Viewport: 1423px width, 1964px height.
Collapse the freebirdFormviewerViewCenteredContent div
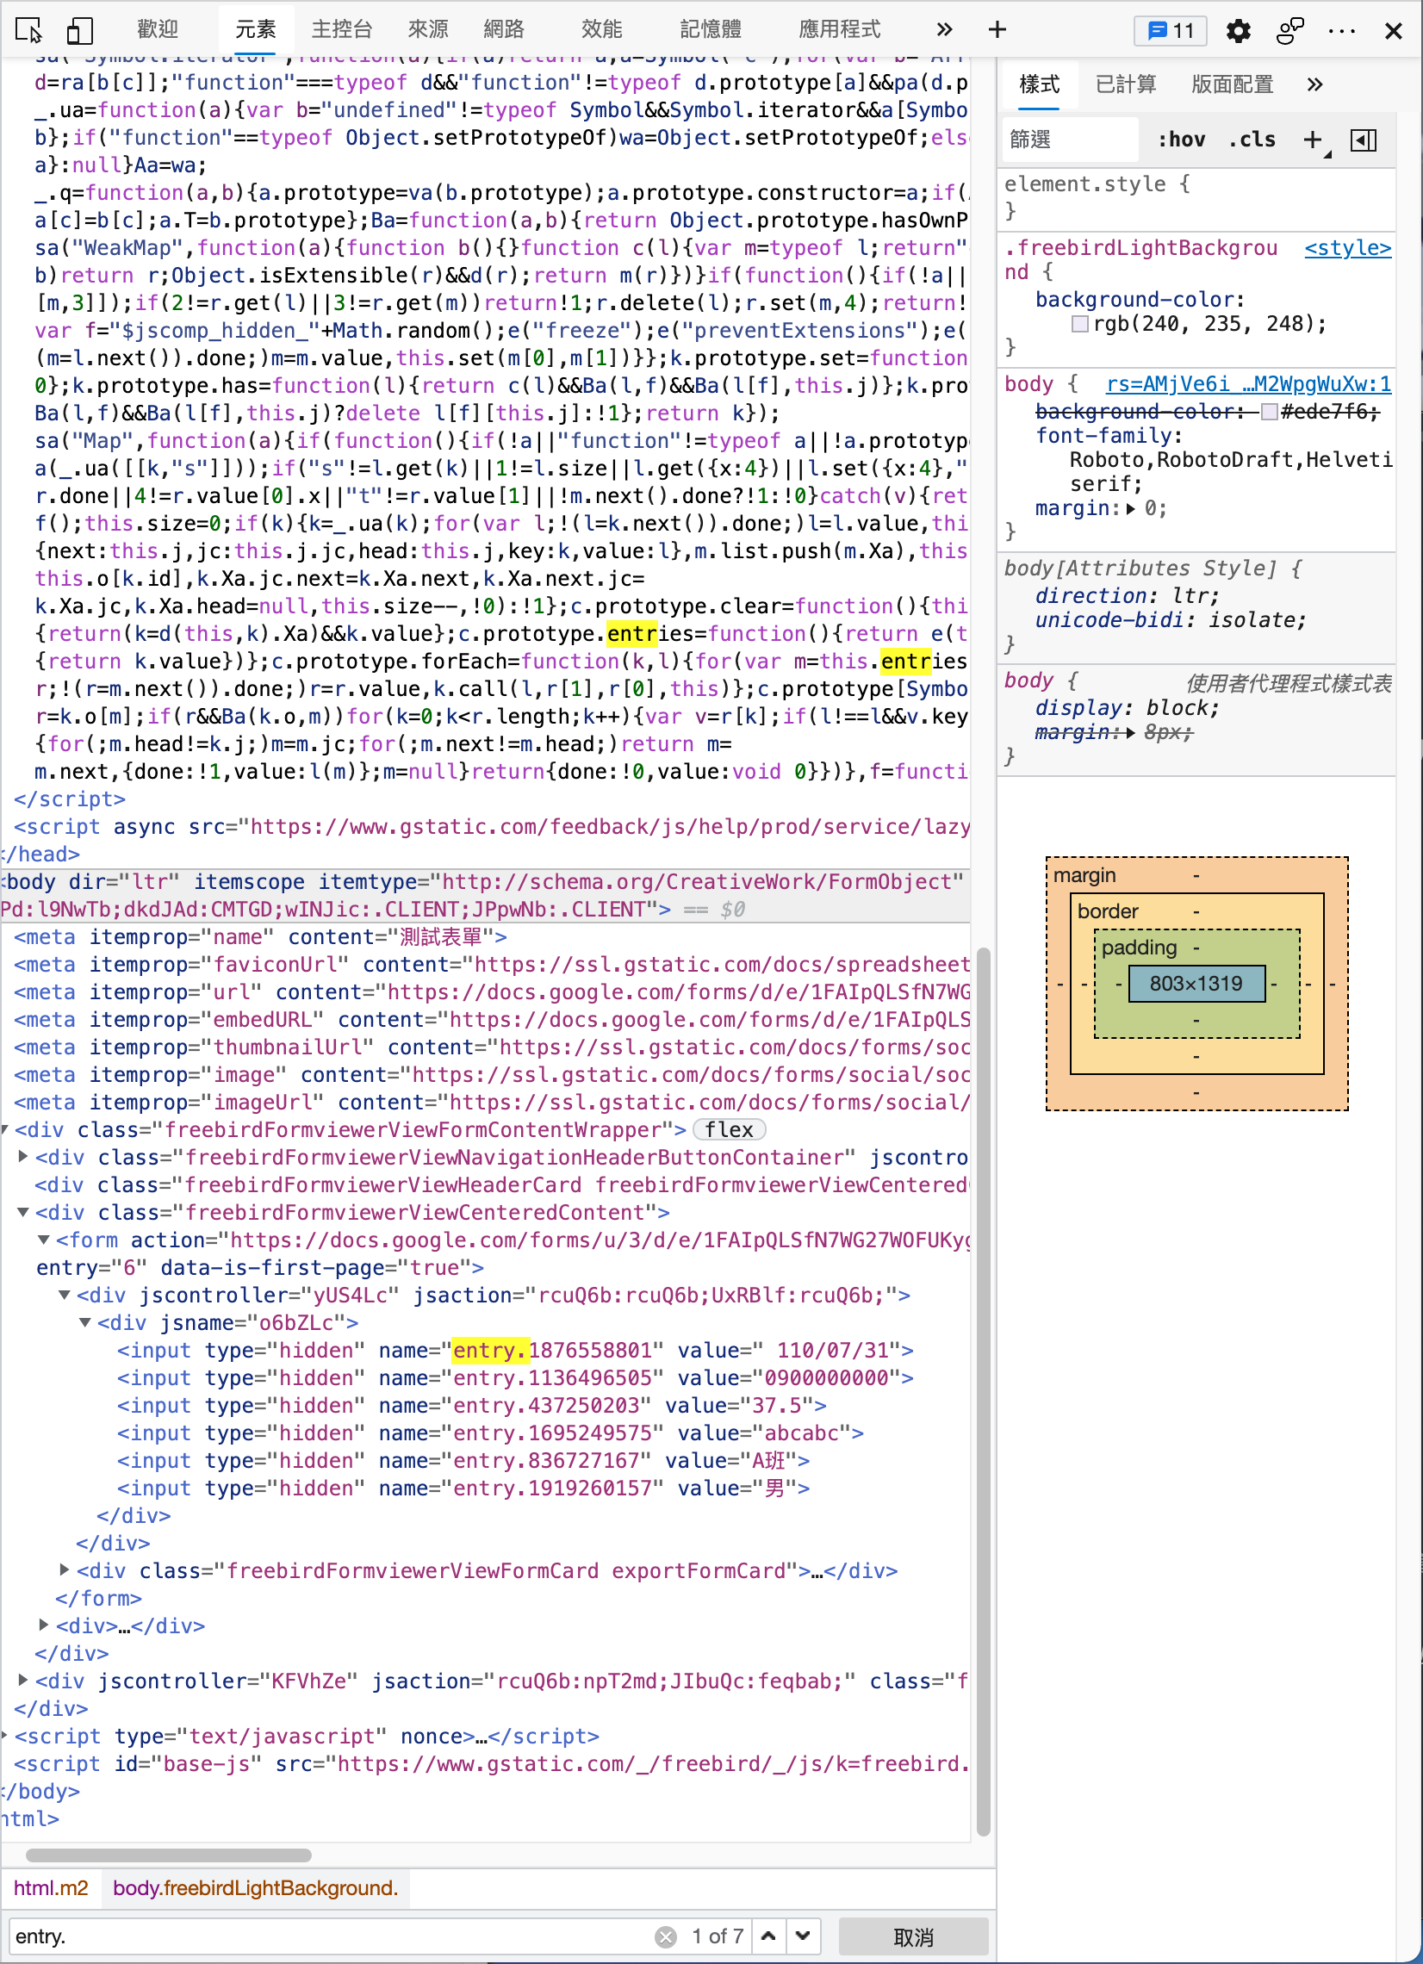(x=23, y=1212)
